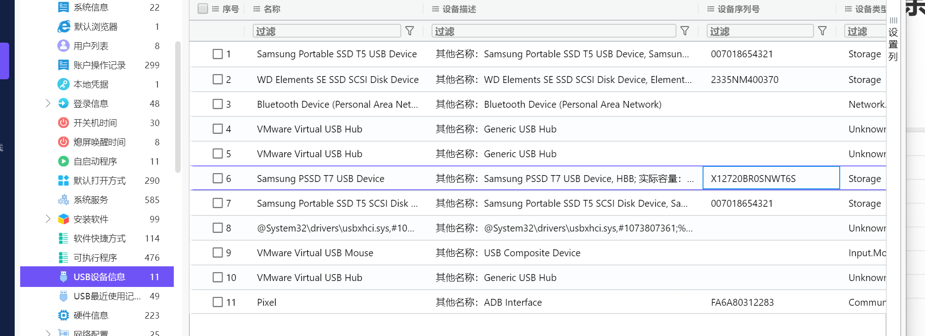Viewport: 925px width, 336px height.
Task: Expand the 安装软件 tree node
Action: point(48,219)
